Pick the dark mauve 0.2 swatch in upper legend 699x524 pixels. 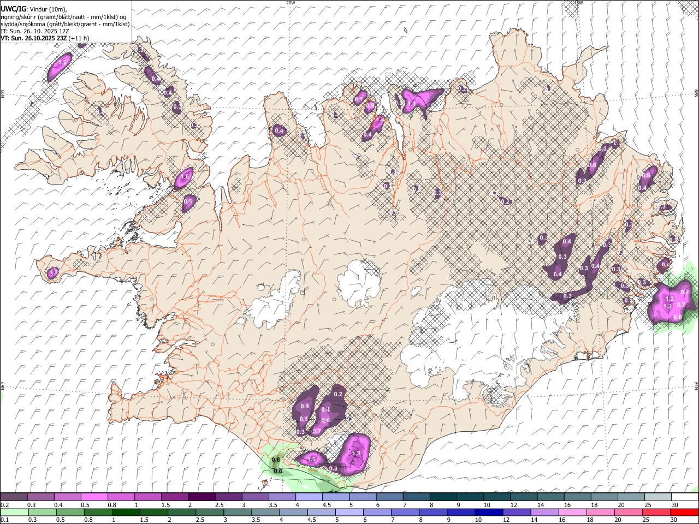pyautogui.click(x=14, y=497)
